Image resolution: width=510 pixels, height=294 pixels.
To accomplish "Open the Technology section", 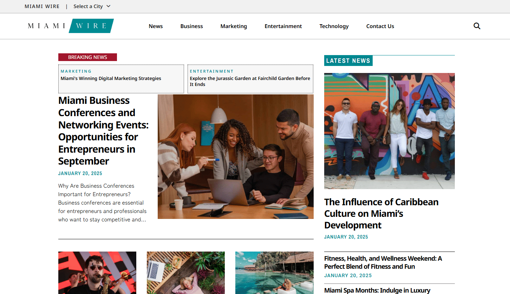I will [x=334, y=26].
